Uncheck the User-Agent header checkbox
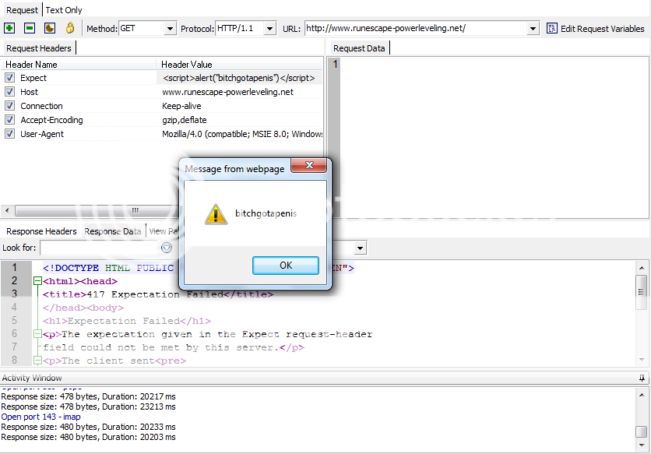The width and height of the screenshot is (651, 454). tap(9, 133)
